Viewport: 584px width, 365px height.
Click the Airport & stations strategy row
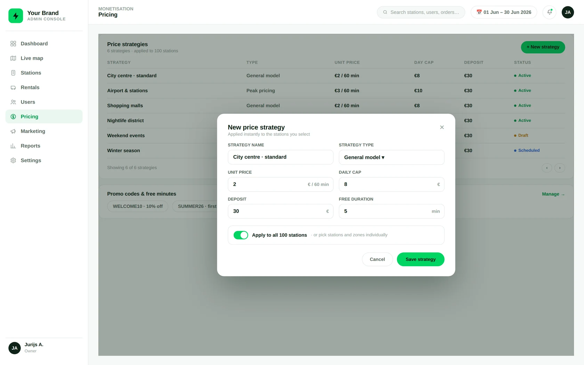pos(336,90)
